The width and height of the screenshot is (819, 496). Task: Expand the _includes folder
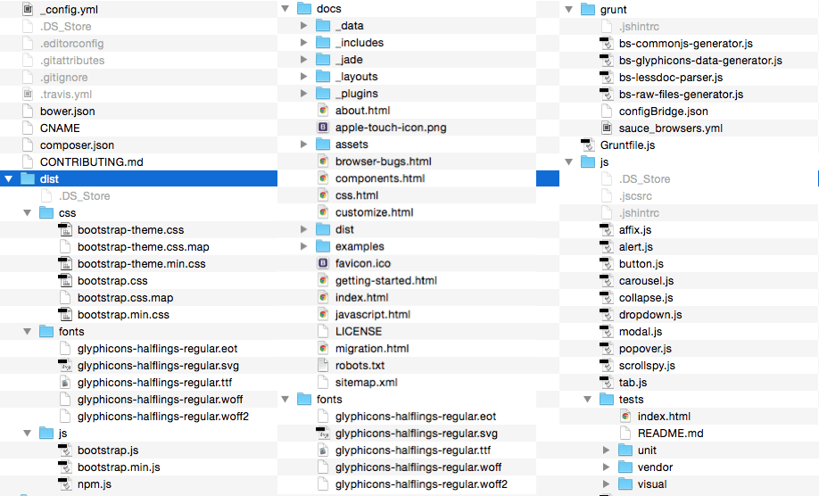[303, 42]
